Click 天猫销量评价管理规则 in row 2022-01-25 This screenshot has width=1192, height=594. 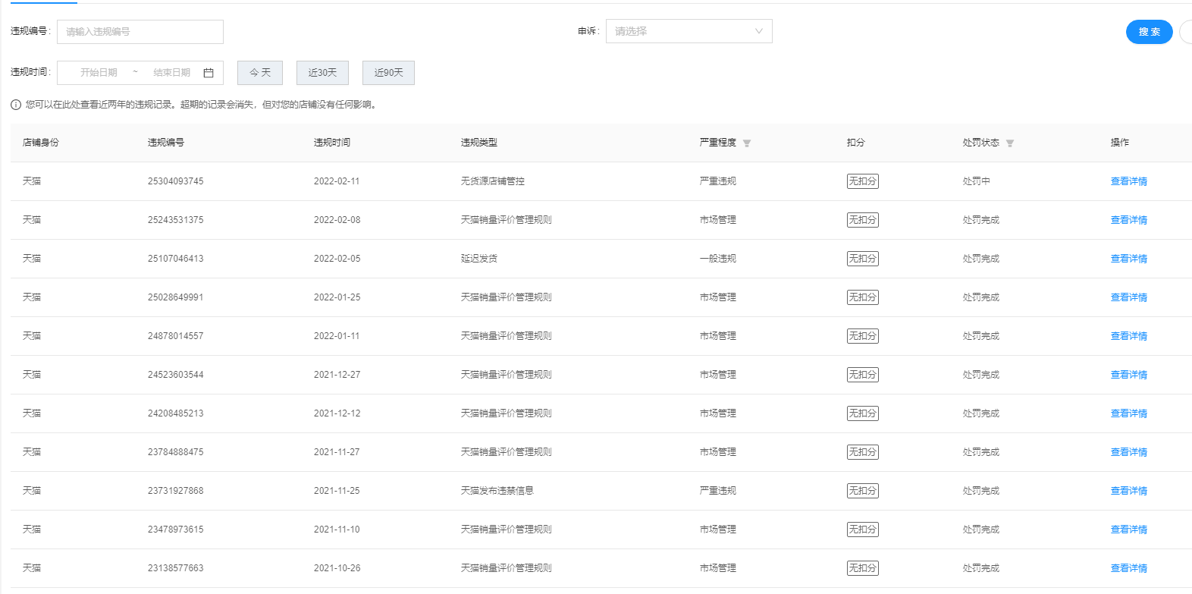pos(507,297)
